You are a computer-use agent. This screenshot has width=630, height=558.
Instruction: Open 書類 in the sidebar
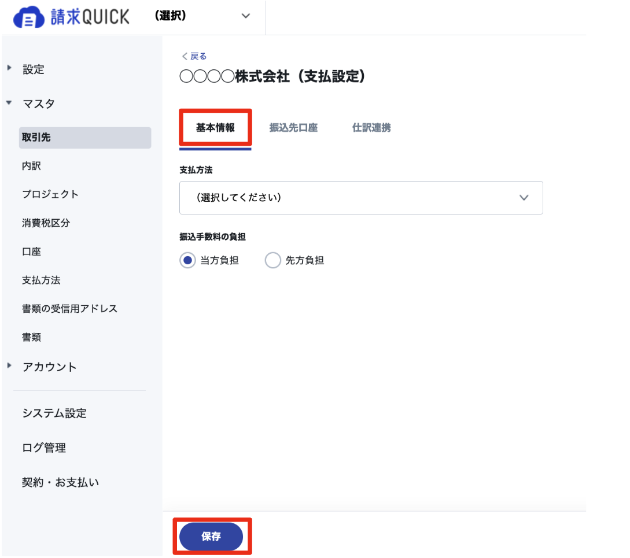point(31,337)
